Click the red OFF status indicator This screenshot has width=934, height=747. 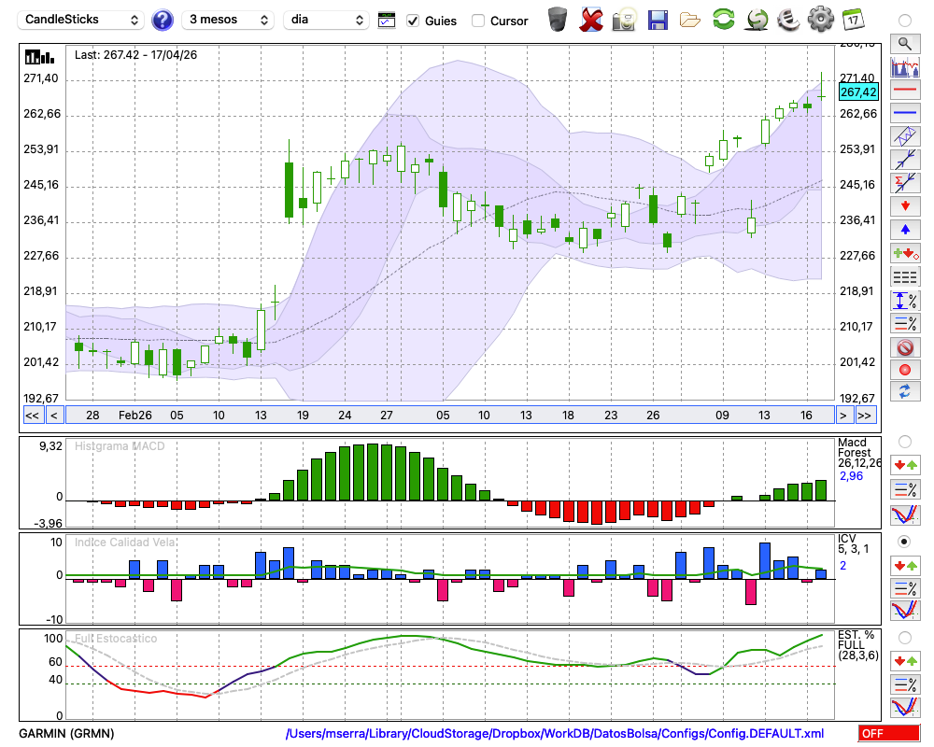click(889, 733)
